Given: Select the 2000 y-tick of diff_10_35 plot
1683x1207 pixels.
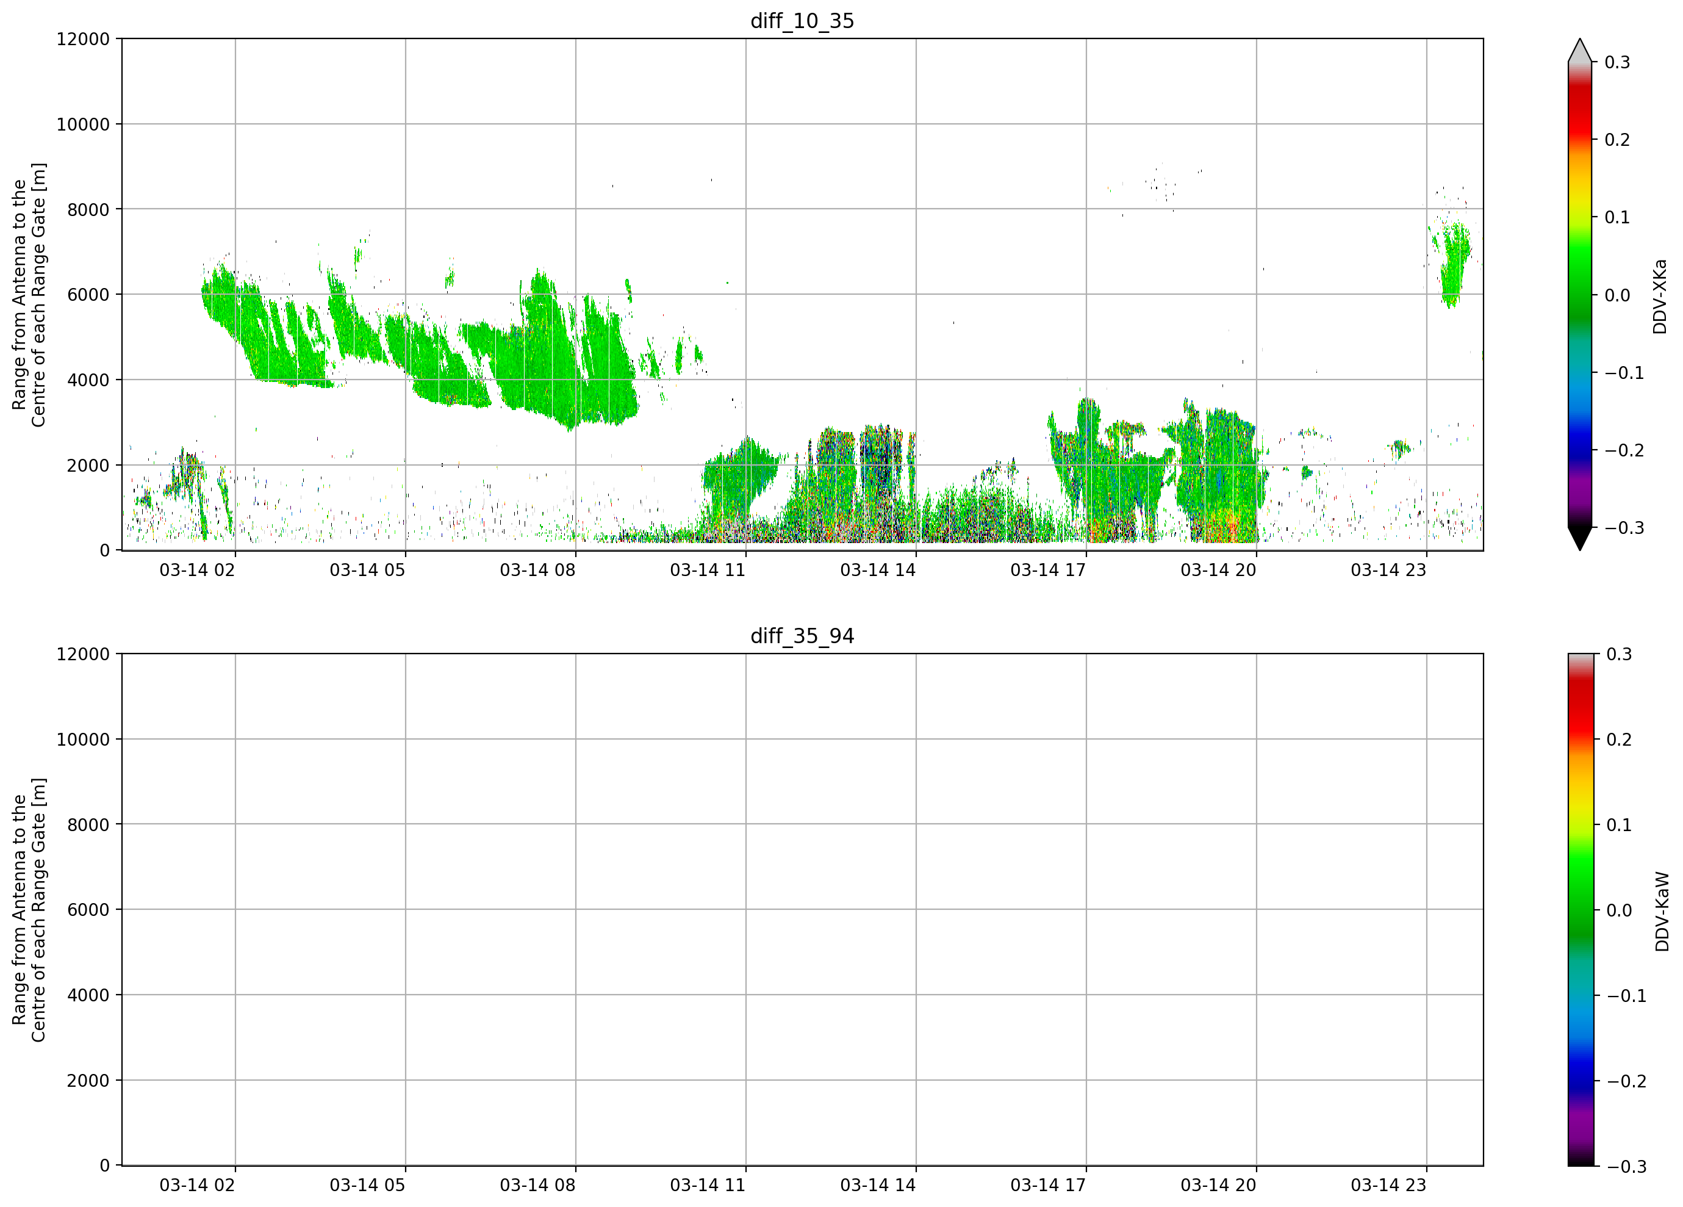Looking at the screenshot, I should [x=88, y=466].
